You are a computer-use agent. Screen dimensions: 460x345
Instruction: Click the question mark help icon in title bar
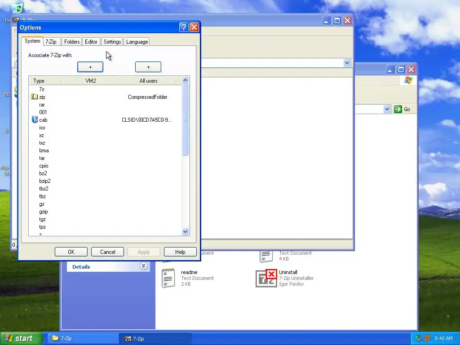(x=184, y=27)
